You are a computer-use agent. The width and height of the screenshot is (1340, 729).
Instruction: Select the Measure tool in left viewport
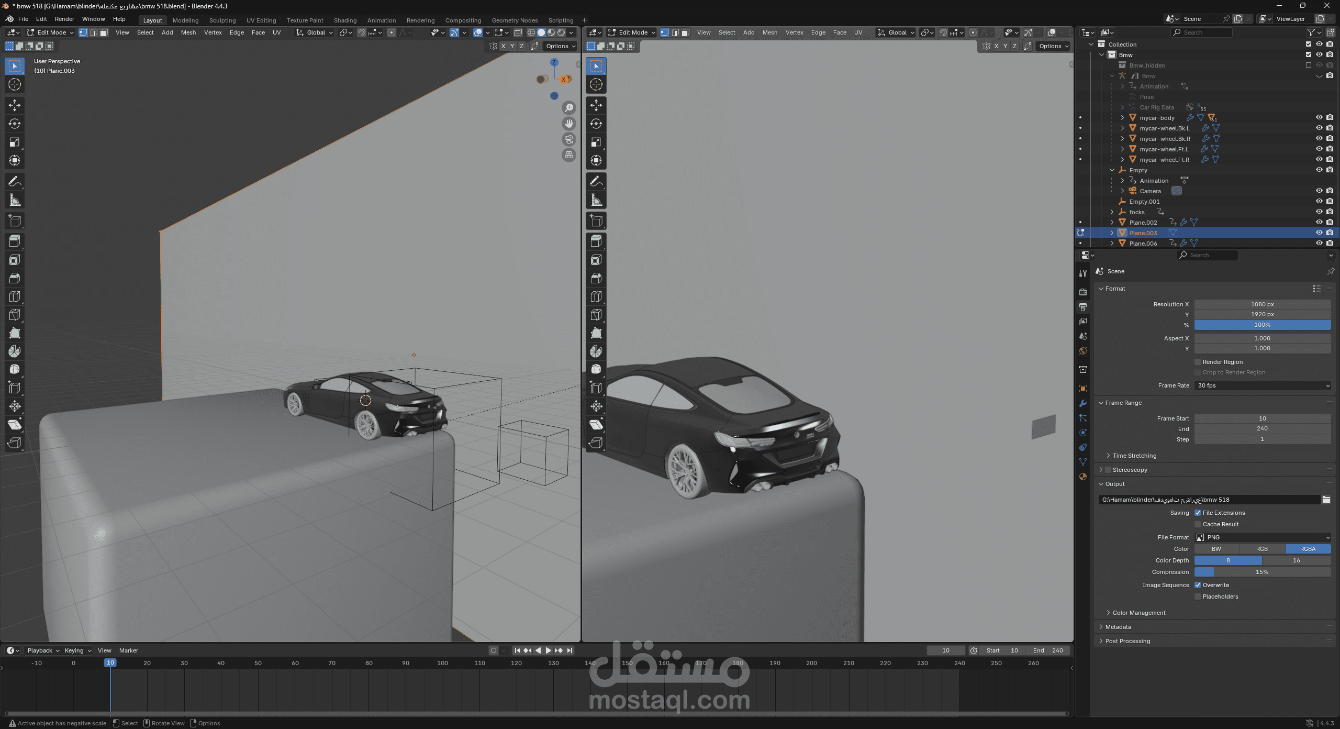15,200
